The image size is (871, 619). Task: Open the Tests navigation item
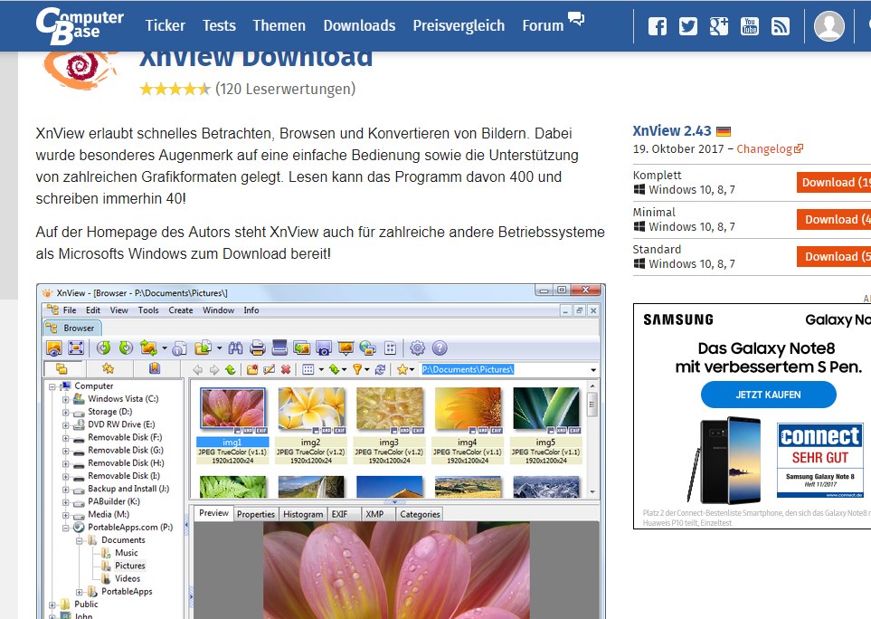coord(219,25)
